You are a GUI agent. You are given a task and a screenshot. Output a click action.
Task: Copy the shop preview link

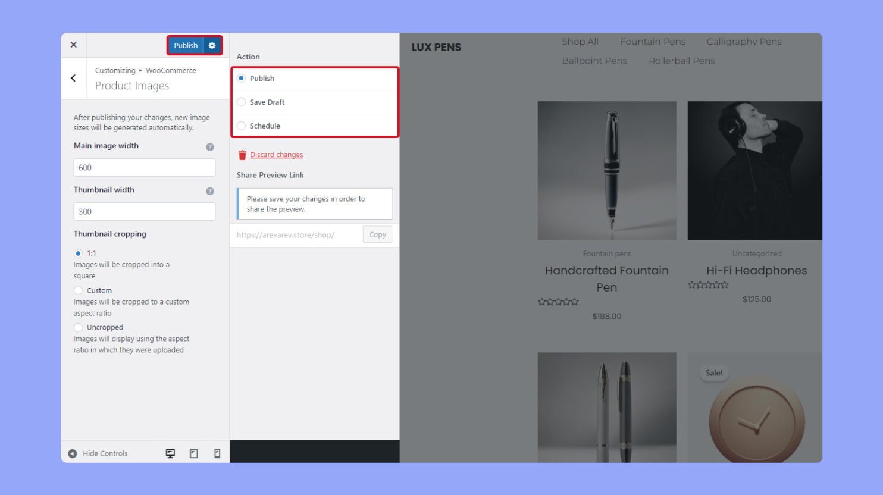click(377, 234)
